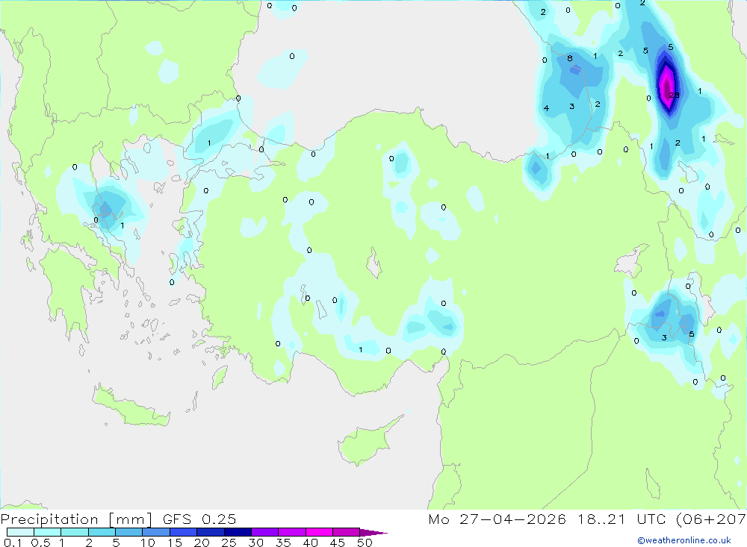Select the 0.5–1 mm legend color swatch

pyautogui.click(x=48, y=532)
